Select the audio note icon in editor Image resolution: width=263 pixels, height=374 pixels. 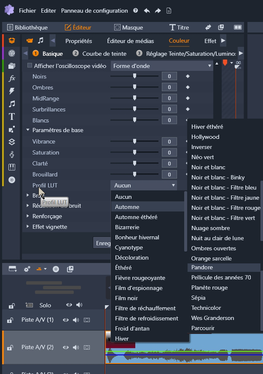pos(41,40)
